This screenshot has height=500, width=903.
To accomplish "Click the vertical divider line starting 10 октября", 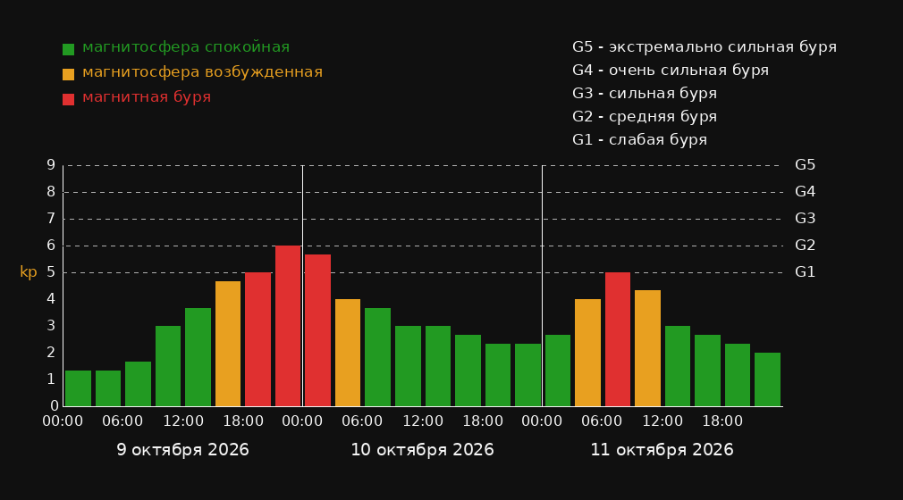I will [302, 286].
